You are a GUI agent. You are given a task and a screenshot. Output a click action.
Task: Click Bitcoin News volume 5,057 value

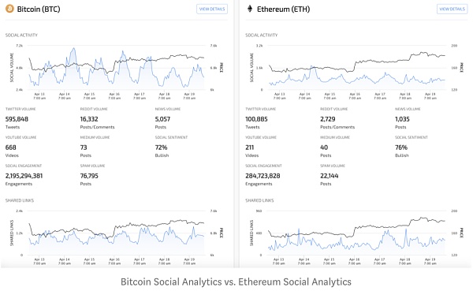pyautogui.click(x=162, y=119)
